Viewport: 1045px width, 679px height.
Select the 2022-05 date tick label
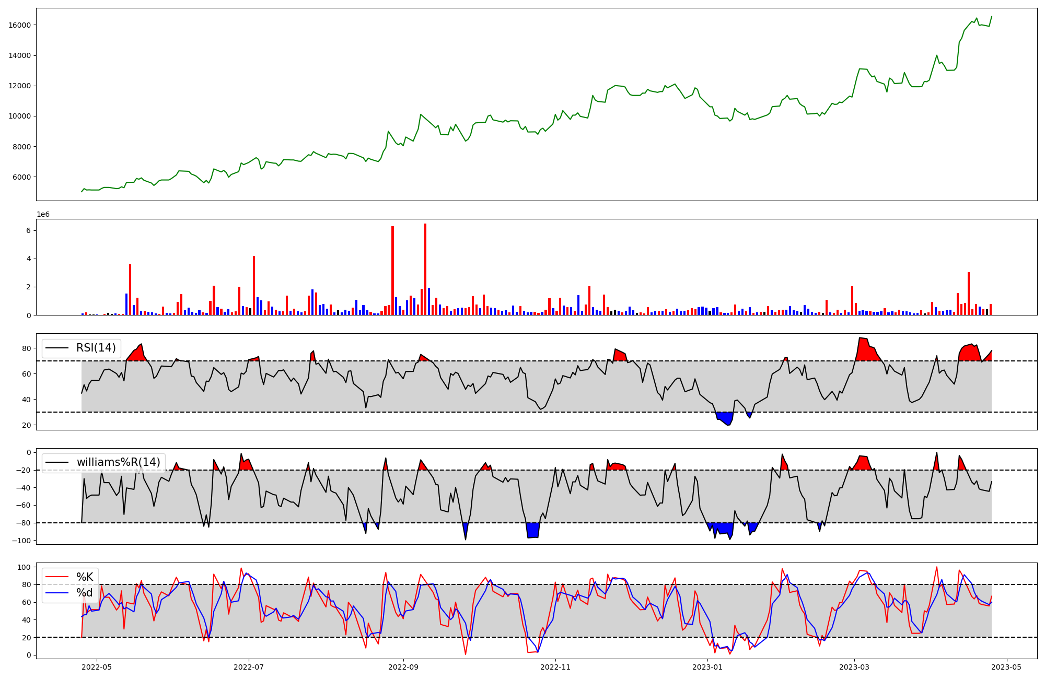97,666
